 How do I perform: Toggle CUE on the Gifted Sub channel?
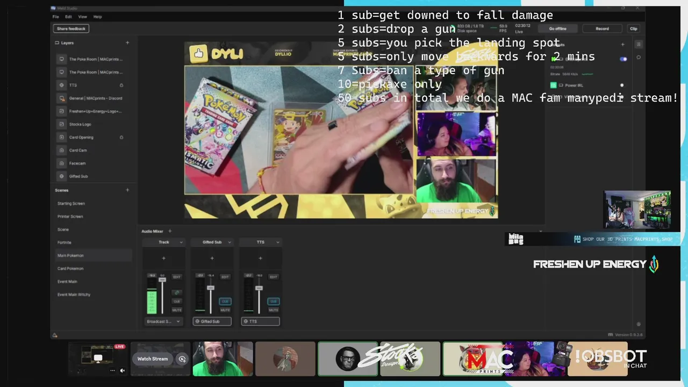coord(225,302)
